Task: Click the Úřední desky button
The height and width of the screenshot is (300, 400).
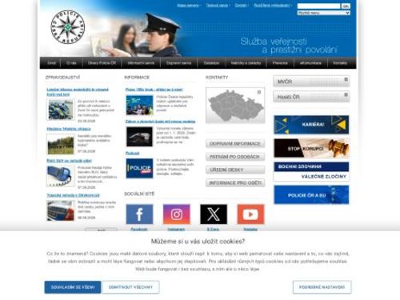Action: pyautogui.click(x=235, y=170)
